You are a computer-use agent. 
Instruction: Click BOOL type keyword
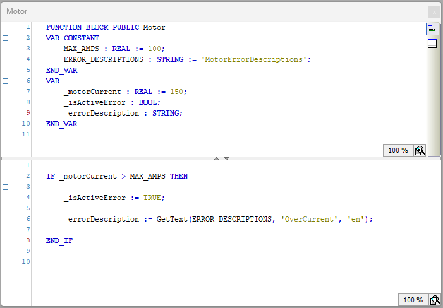point(147,102)
